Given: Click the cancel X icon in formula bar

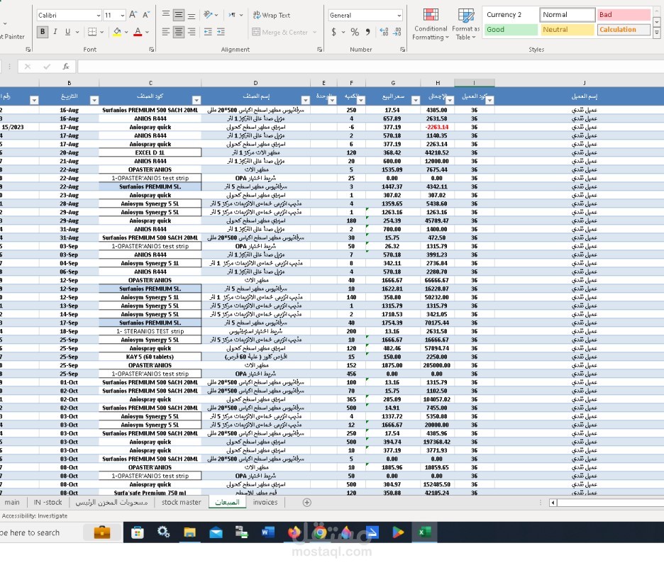Looking at the screenshot, I should pos(28,67).
